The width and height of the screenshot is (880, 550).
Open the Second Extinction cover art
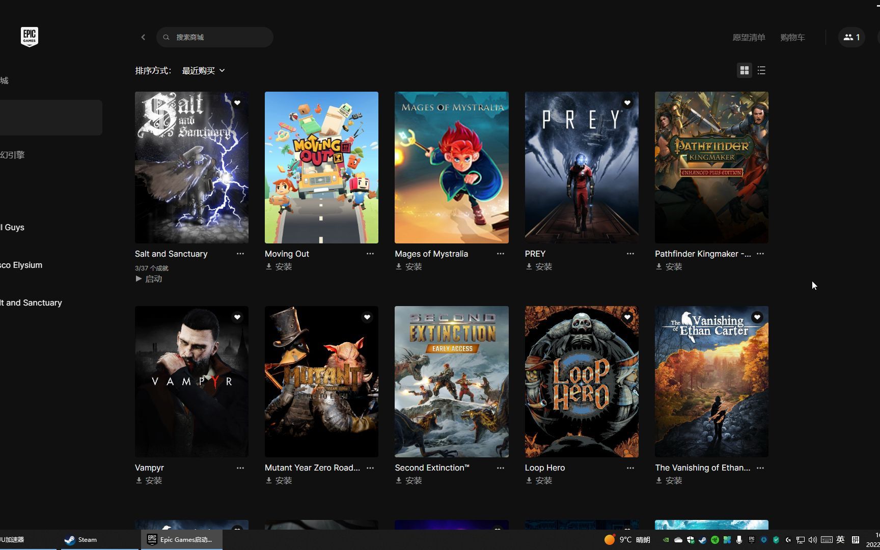[452, 381]
